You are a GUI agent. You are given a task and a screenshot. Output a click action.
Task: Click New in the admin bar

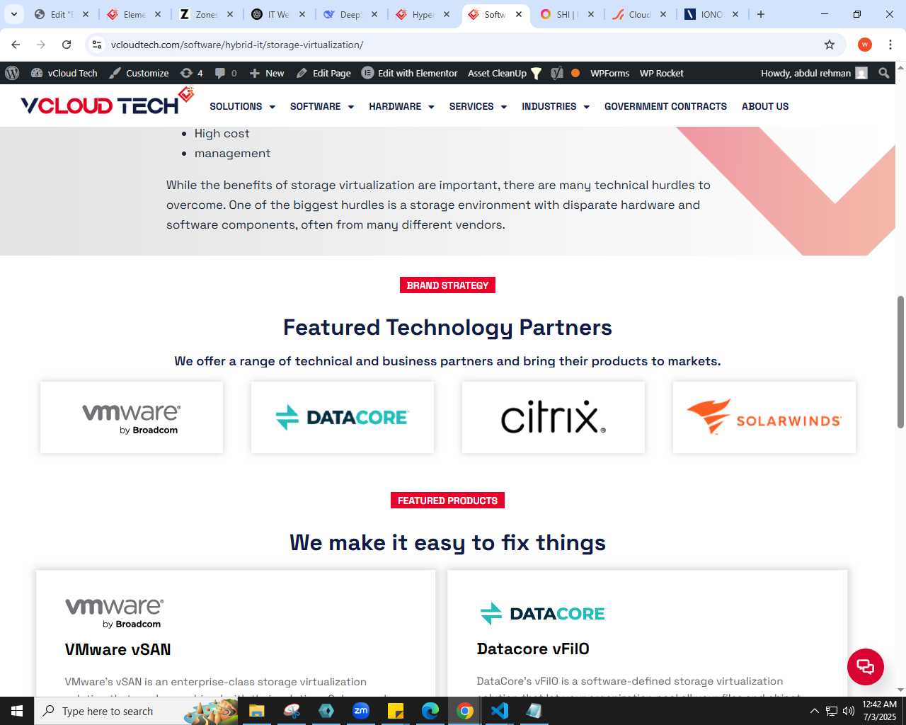(x=267, y=73)
